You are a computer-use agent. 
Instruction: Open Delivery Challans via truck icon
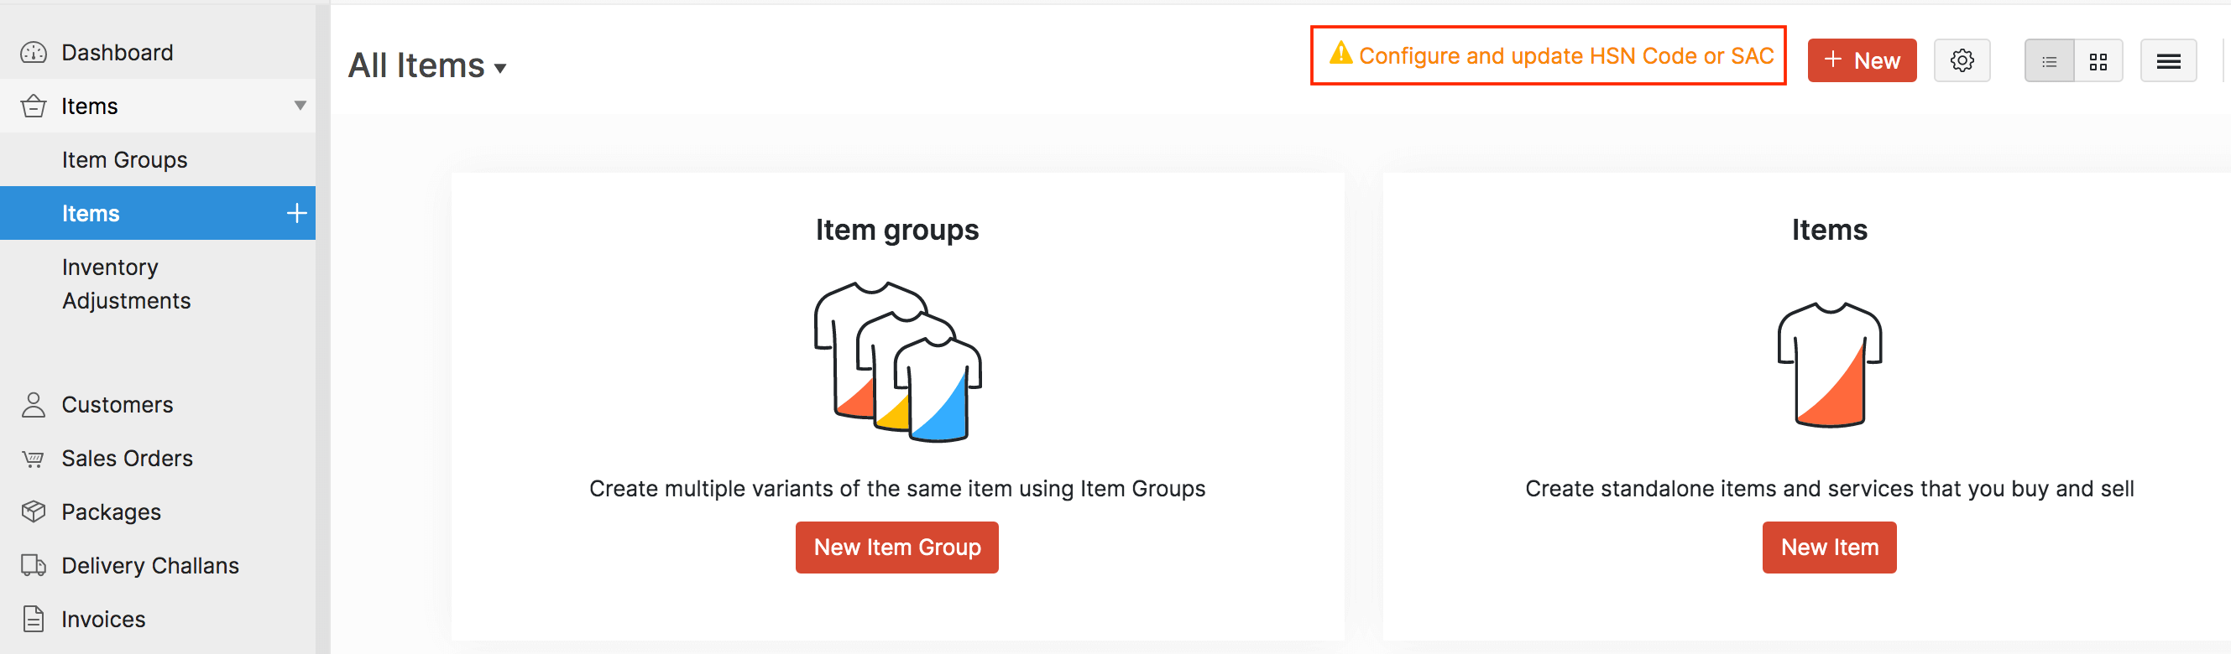pyautogui.click(x=33, y=565)
